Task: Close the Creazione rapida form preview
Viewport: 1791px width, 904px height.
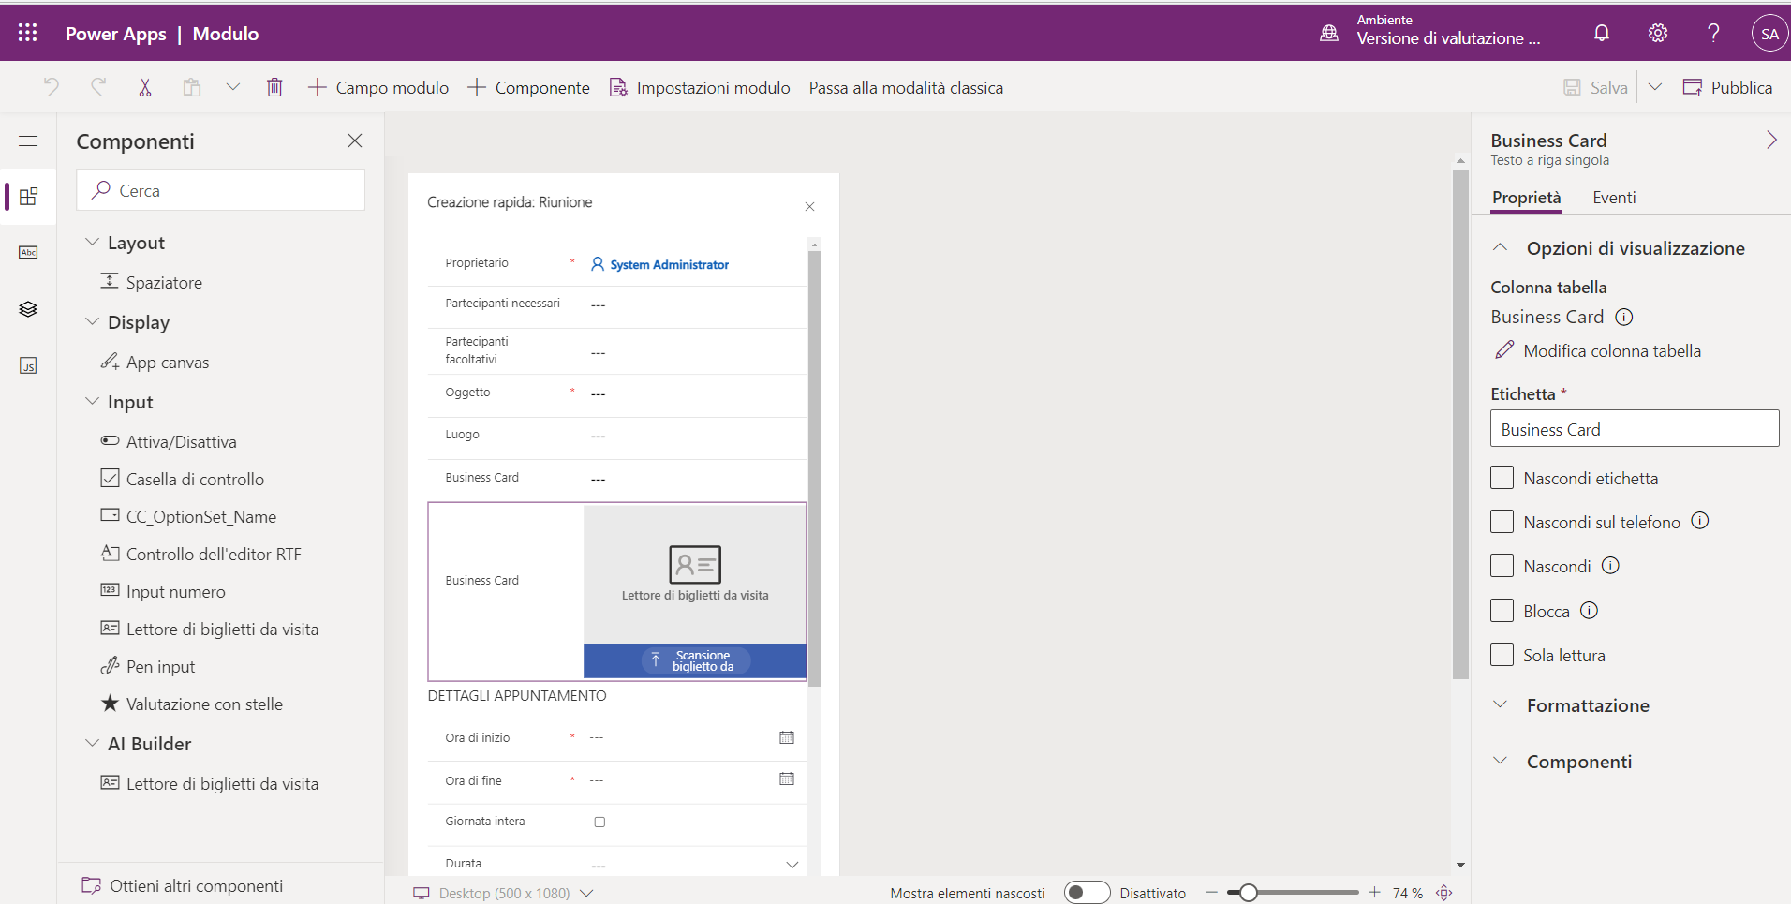Action: (x=810, y=207)
